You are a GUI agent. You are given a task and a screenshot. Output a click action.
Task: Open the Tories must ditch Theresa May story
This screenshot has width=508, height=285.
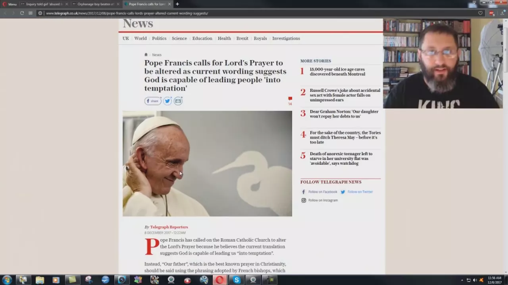point(345,137)
